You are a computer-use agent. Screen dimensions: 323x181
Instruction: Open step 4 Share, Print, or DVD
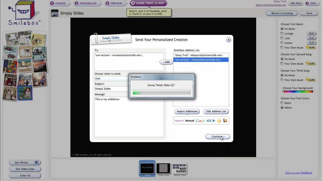tap(148, 3)
